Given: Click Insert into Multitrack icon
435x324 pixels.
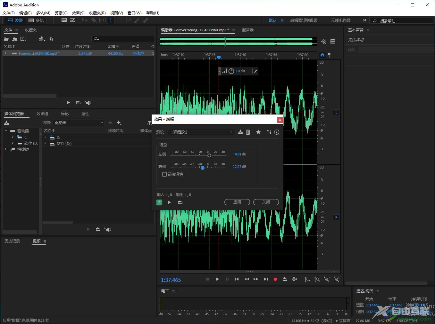Looking at the screenshot, I should [x=42, y=39].
